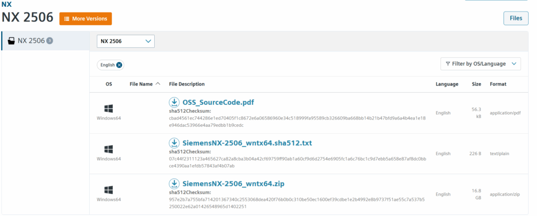The image size is (537, 216).
Task: Expand the Filter by OS/Language chevron
Action: (513, 64)
